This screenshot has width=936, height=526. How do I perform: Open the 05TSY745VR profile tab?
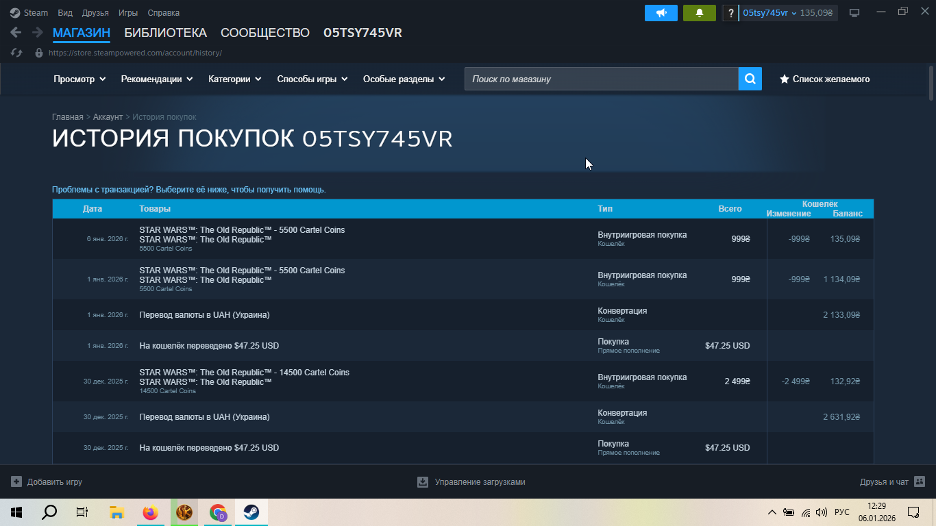click(x=362, y=33)
